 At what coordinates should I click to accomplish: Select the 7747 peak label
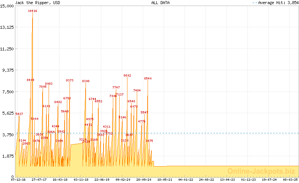116,87
